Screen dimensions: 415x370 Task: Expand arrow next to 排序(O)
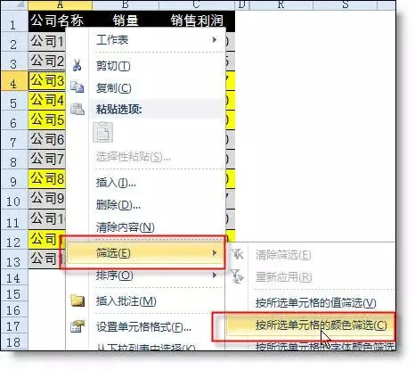(215, 275)
